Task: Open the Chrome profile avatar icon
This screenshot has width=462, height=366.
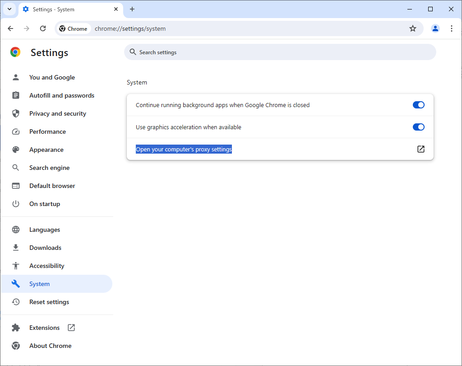Action: pos(435,28)
